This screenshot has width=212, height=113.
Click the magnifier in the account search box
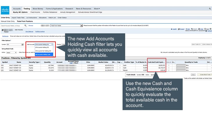click(x=25, y=25)
